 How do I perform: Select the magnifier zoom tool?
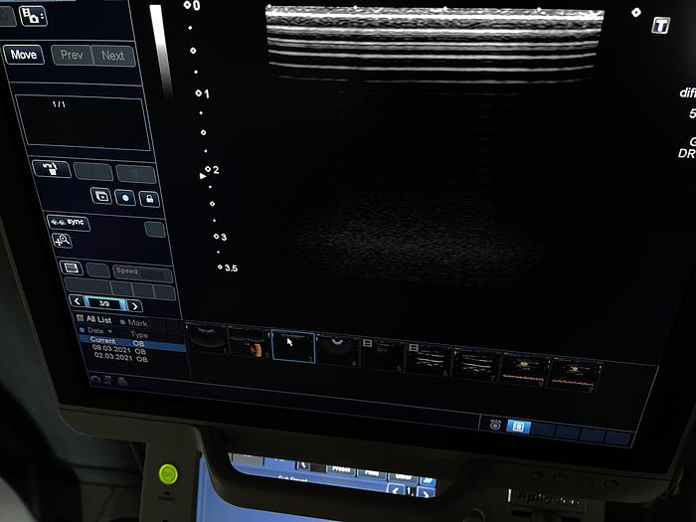click(x=63, y=241)
